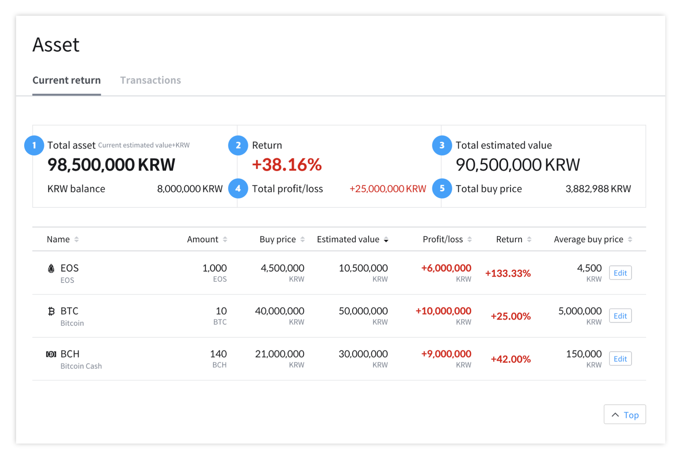This screenshot has width=682, height=462.
Task: Edit BTC average buy price
Action: (x=620, y=316)
